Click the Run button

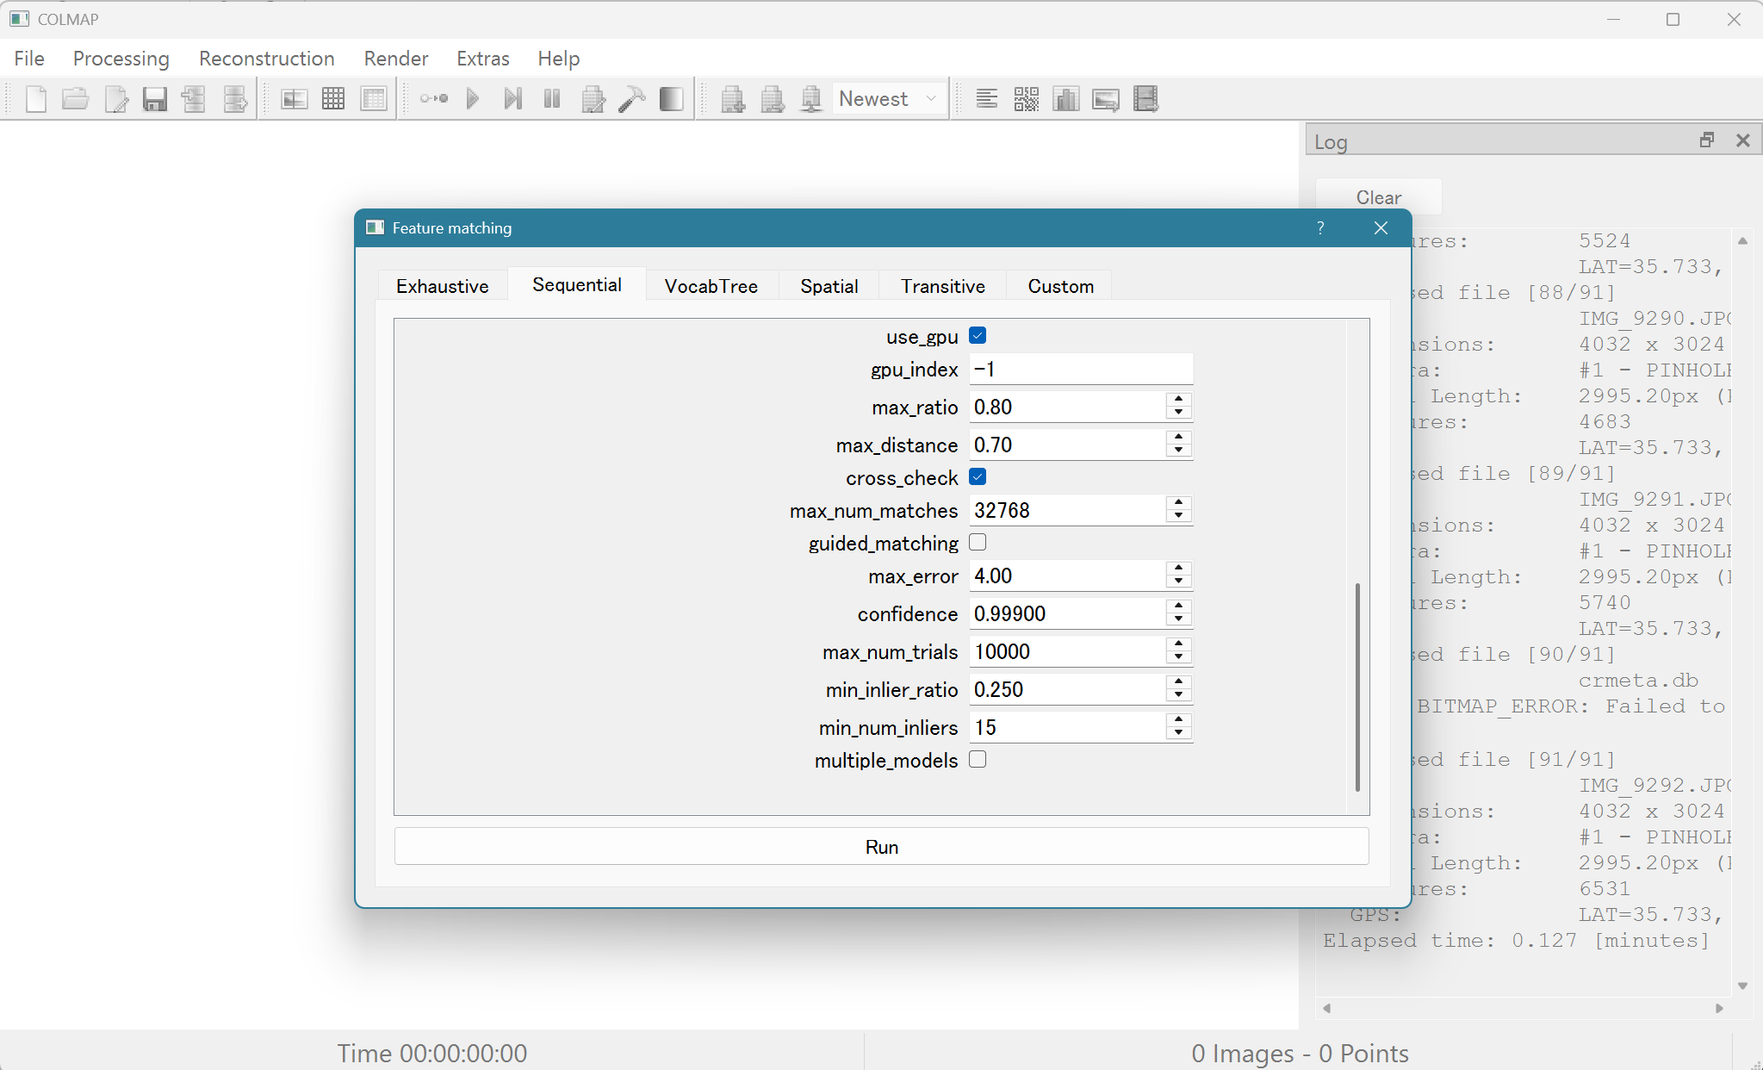click(881, 847)
